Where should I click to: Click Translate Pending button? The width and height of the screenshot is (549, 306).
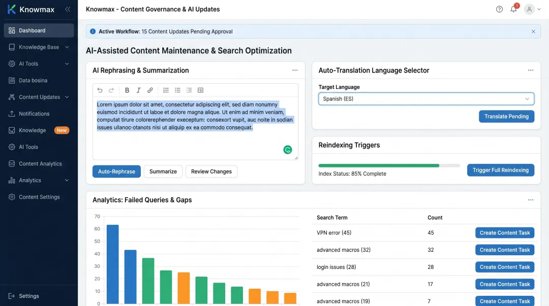pos(506,116)
